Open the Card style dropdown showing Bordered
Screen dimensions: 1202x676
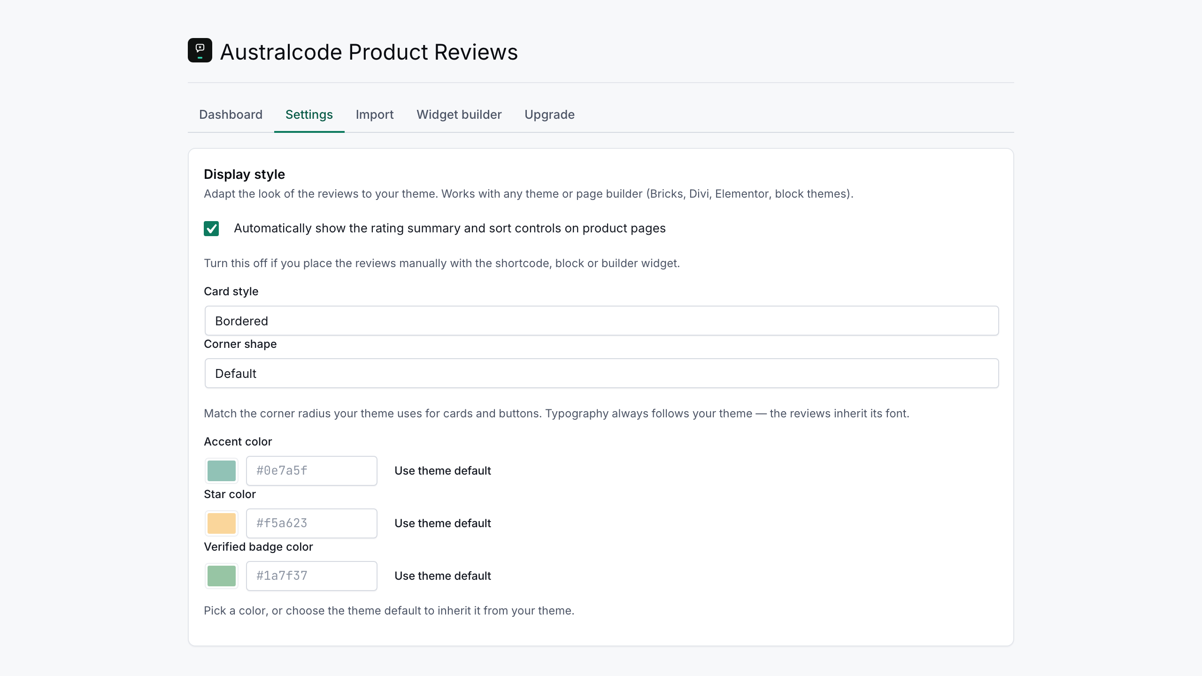(601, 321)
